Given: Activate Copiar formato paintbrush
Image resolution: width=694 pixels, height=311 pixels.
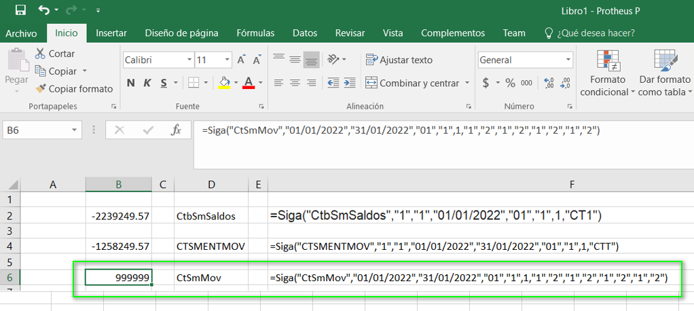Looking at the screenshot, I should (75, 89).
